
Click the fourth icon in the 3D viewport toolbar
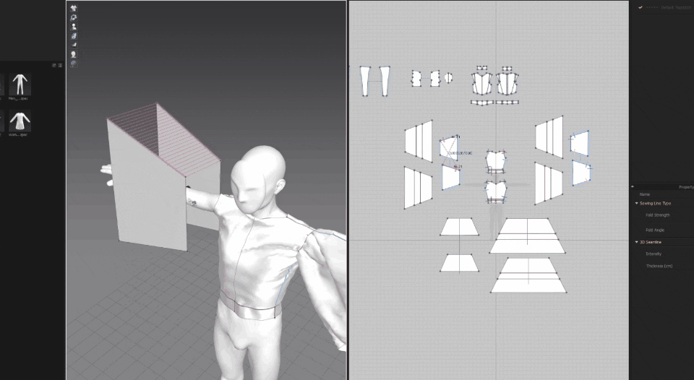pyautogui.click(x=74, y=35)
